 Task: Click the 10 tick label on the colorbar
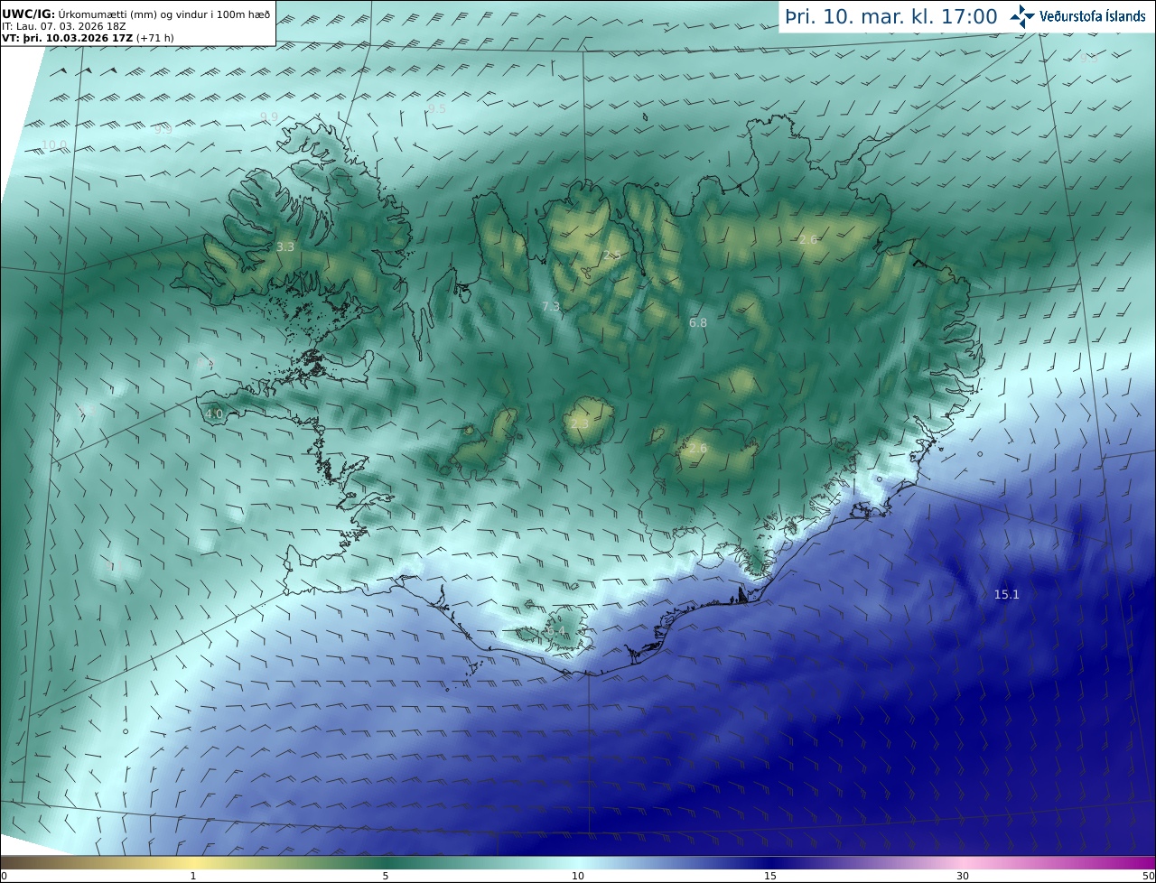[x=578, y=877]
